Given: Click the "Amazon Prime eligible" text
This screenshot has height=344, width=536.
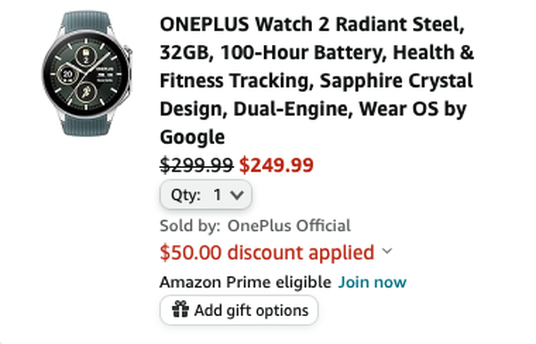Looking at the screenshot, I should (245, 282).
